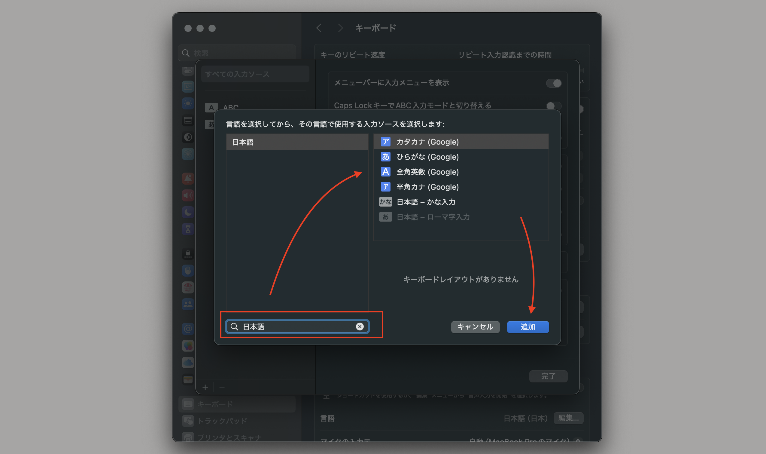Select トラックパッド in sidebar
The height and width of the screenshot is (454, 766).
237,421
